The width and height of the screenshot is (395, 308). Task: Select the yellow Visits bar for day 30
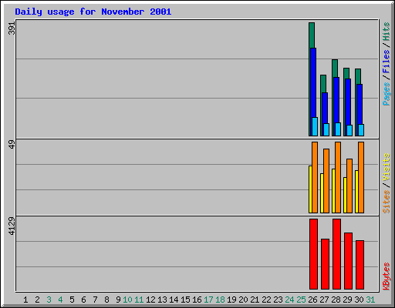click(x=356, y=192)
